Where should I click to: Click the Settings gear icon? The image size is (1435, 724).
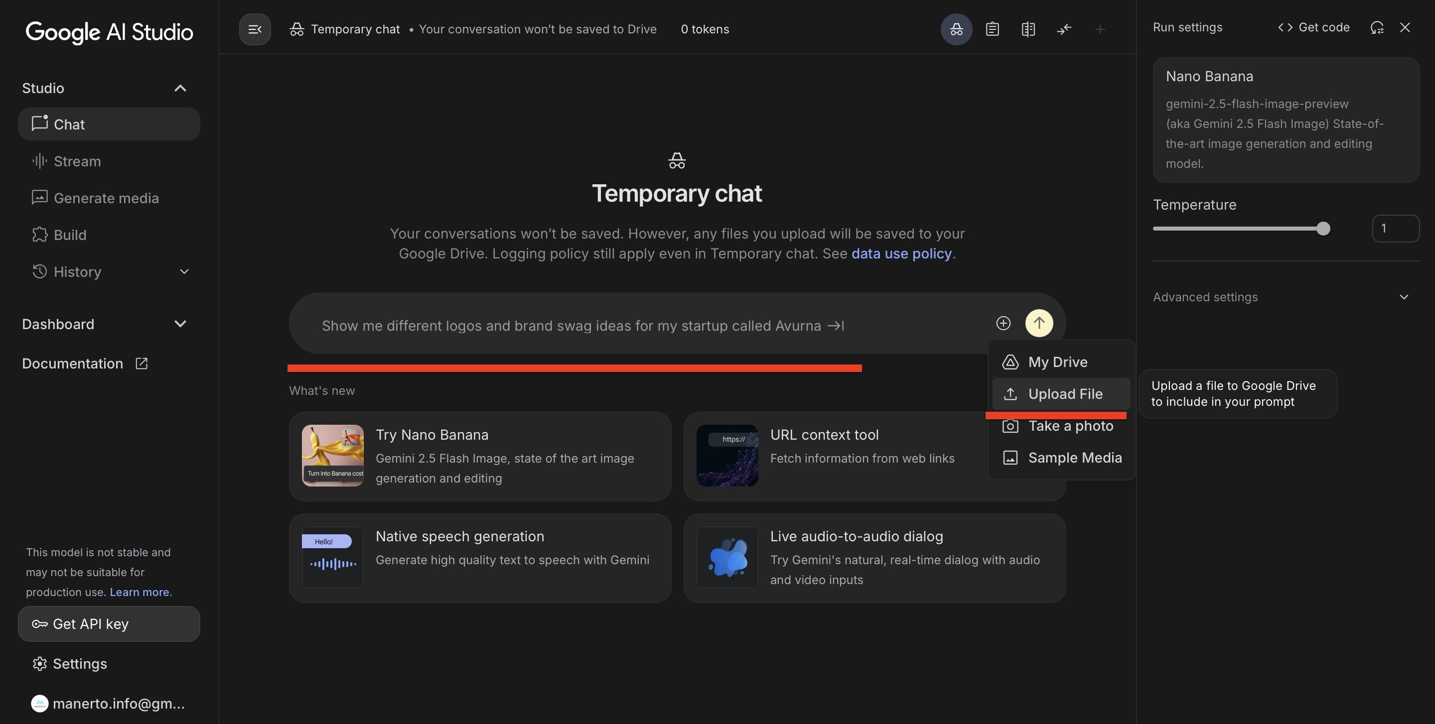[39, 663]
